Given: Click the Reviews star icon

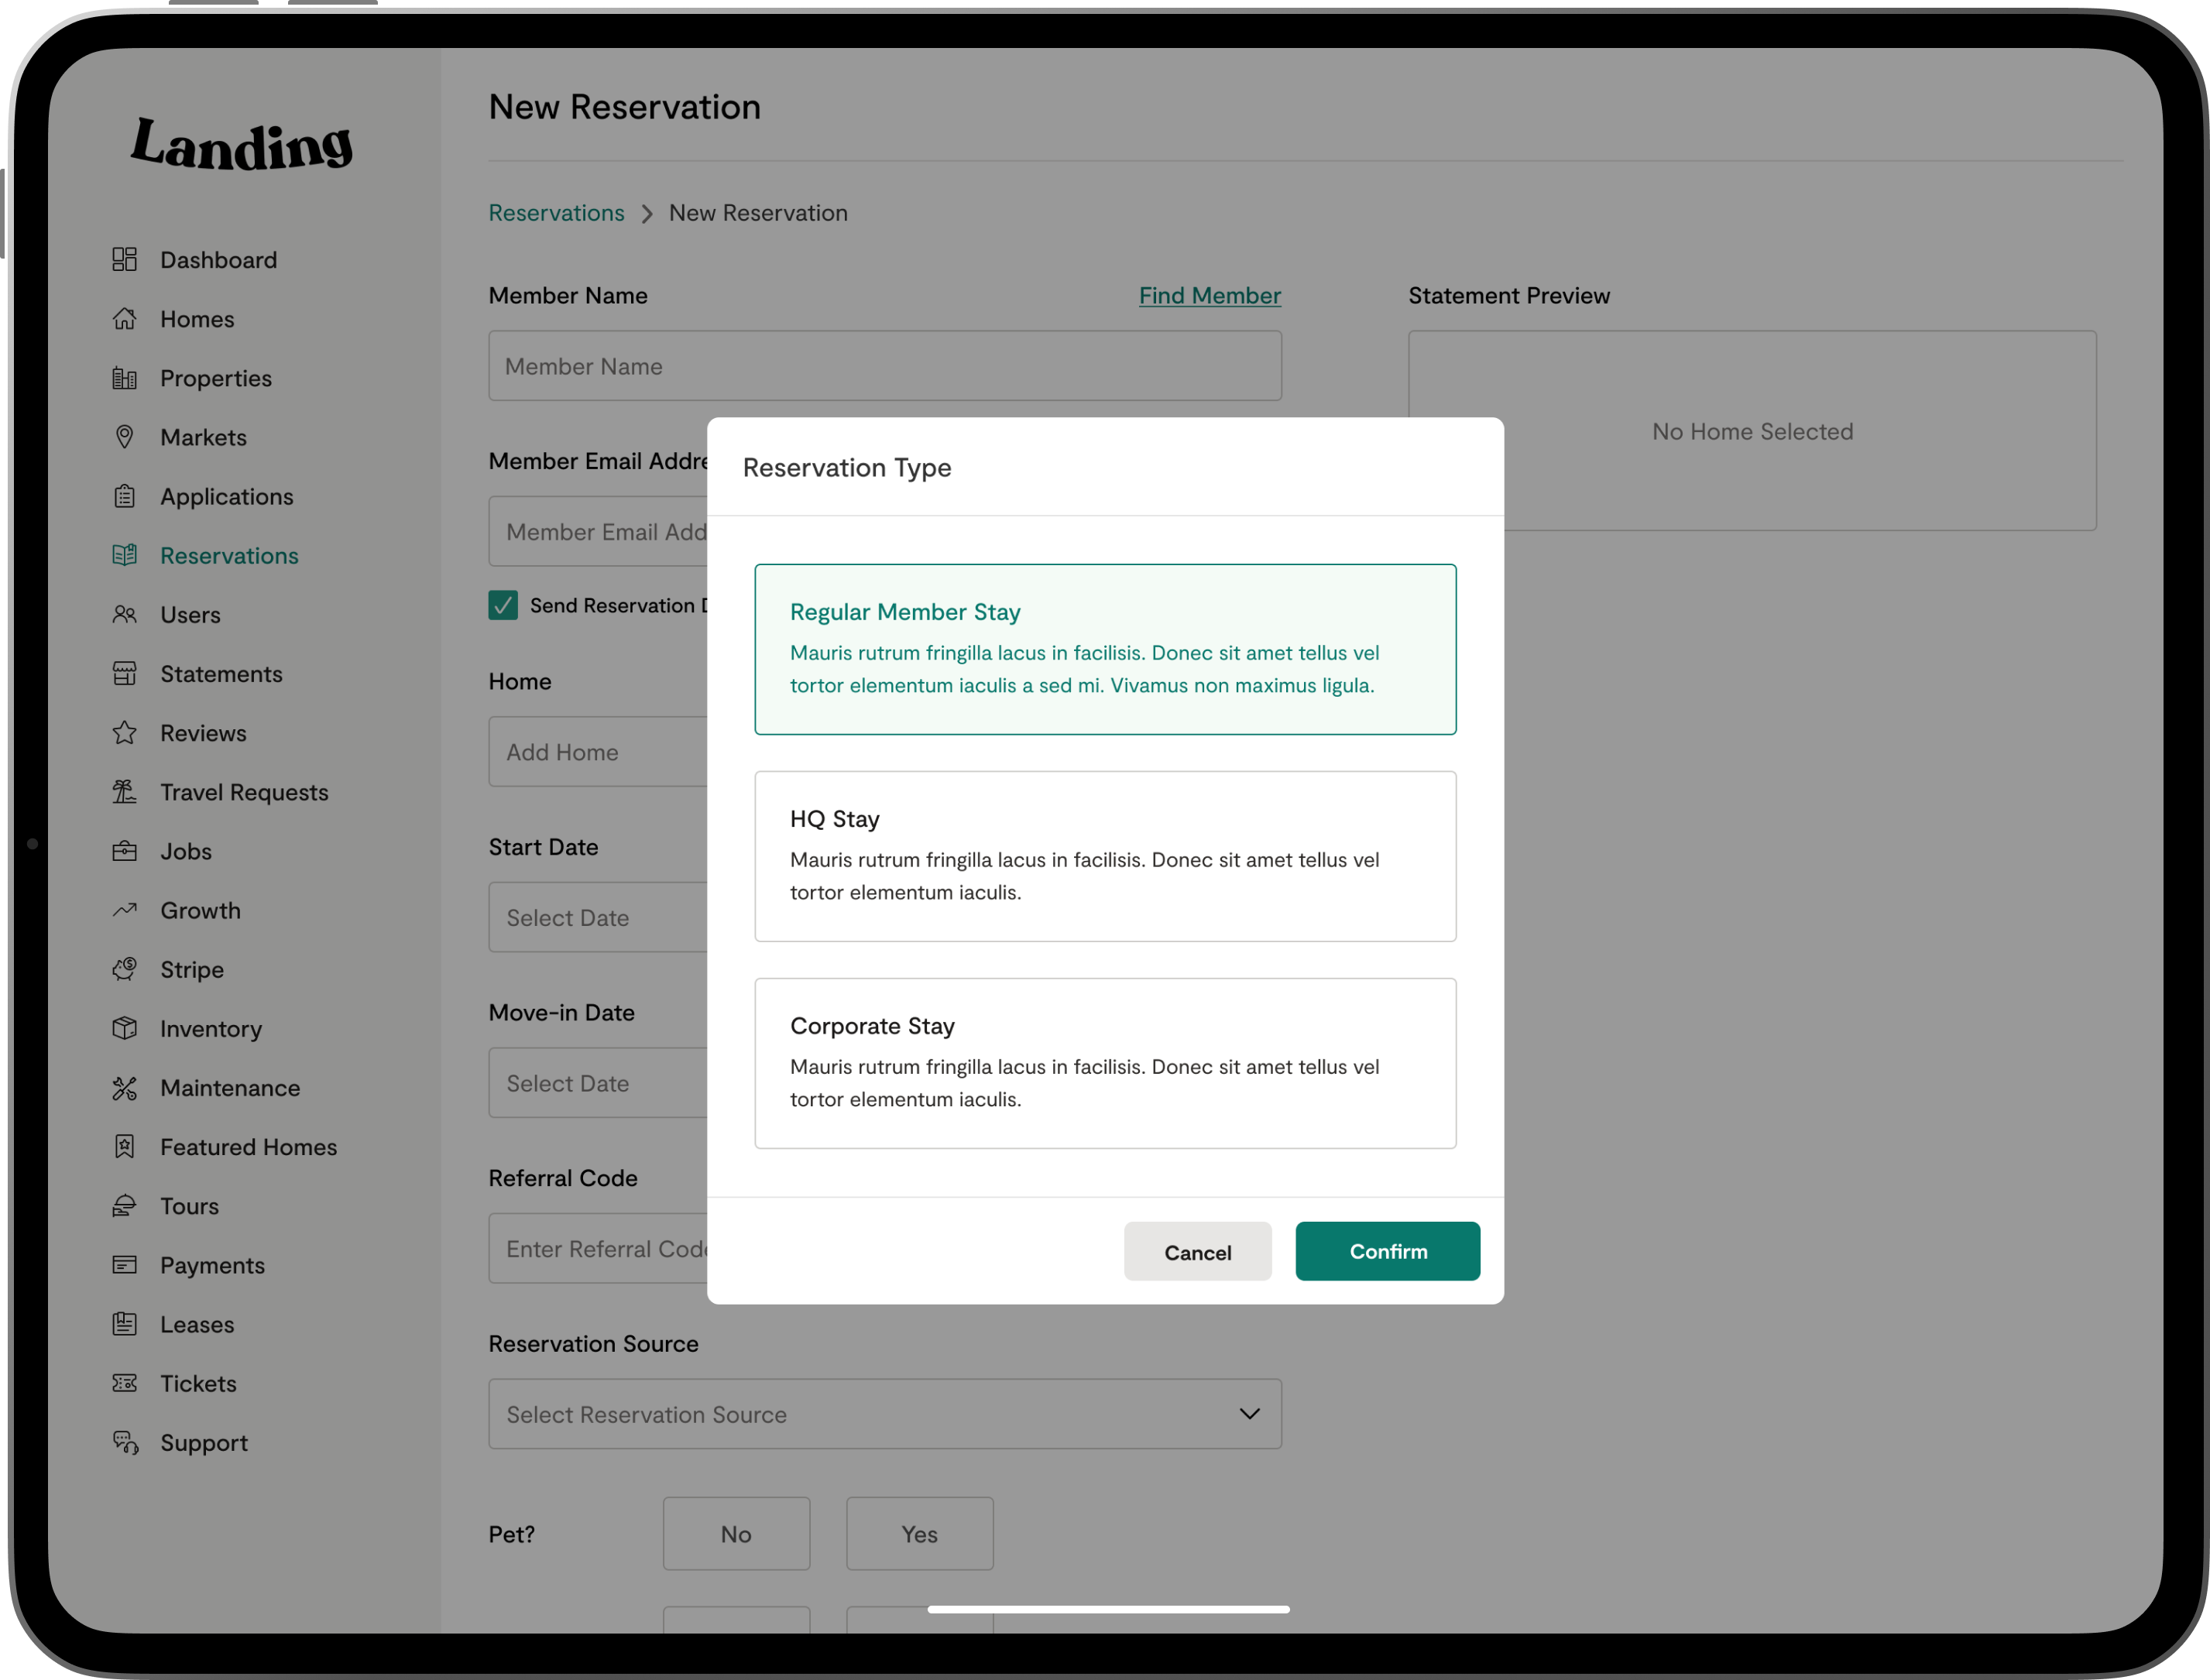Looking at the screenshot, I should pos(124,733).
